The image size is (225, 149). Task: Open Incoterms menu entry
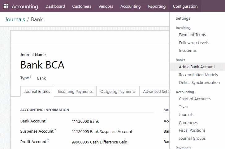188,51
